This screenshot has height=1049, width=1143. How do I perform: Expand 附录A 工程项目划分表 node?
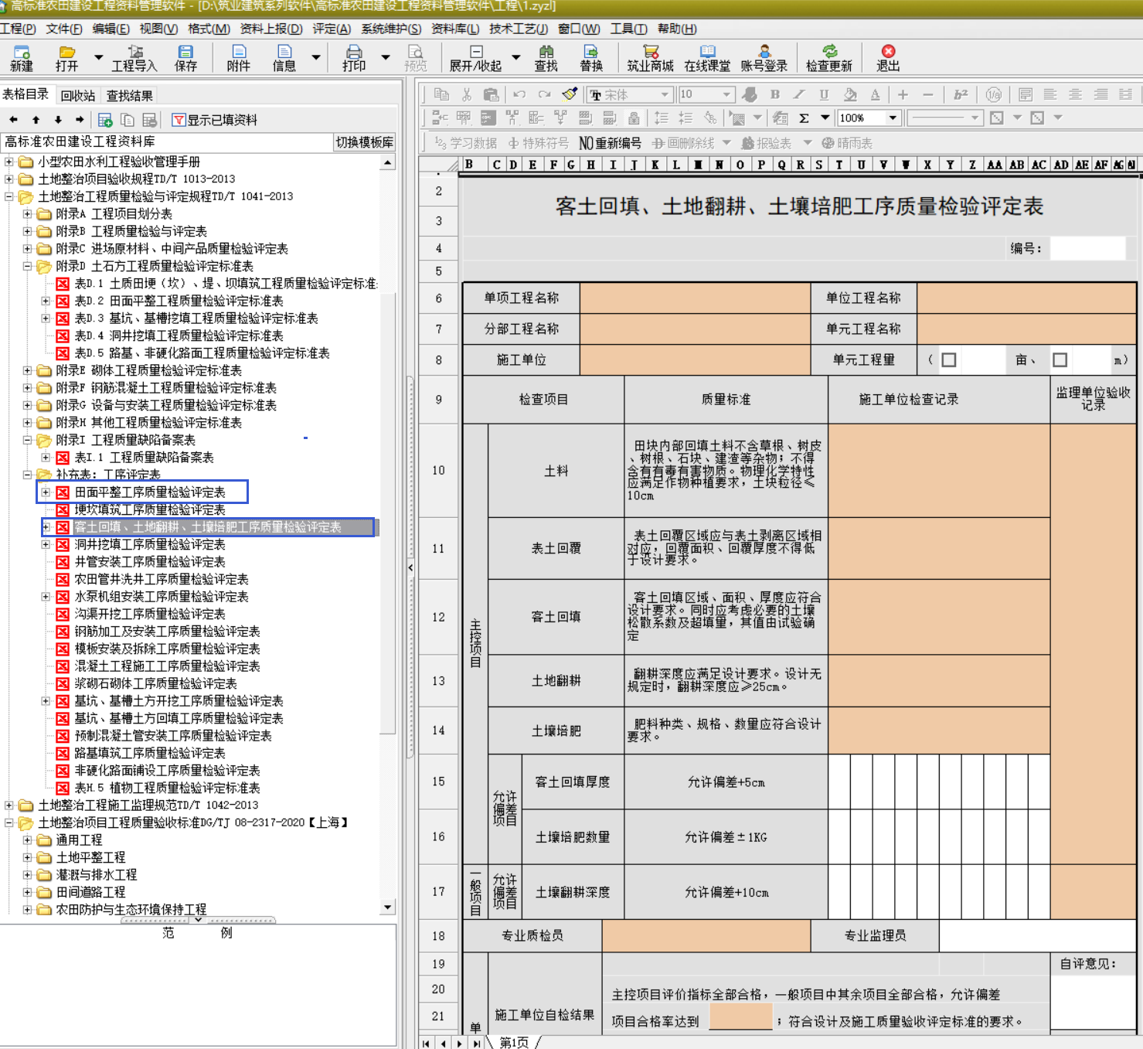click(x=28, y=213)
